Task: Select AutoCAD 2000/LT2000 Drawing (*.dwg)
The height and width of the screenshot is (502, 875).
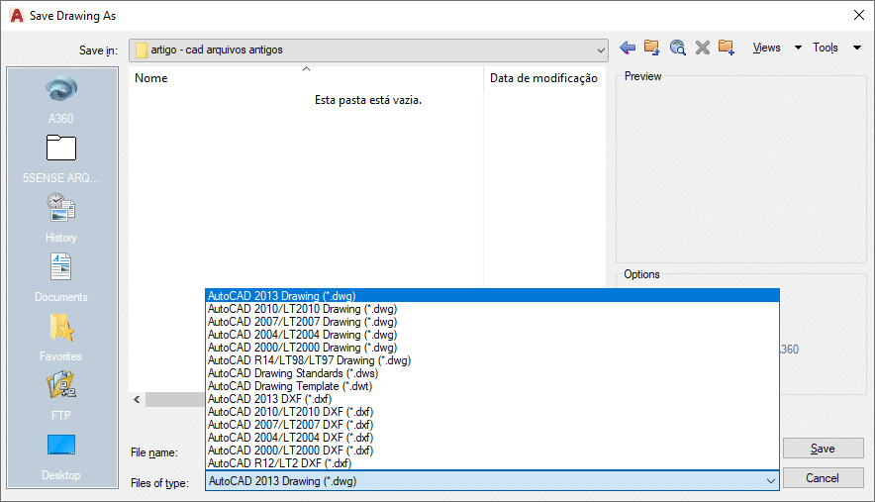Action: coord(492,348)
